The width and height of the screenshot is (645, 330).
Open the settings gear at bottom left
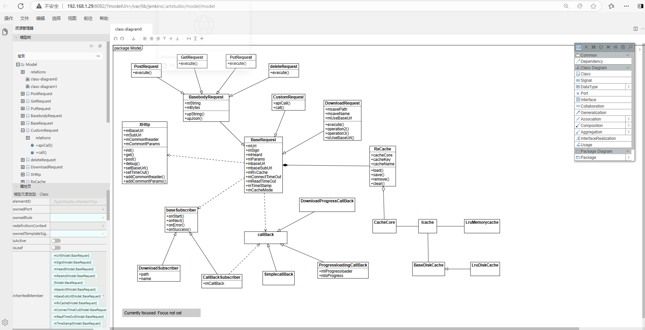5,322
